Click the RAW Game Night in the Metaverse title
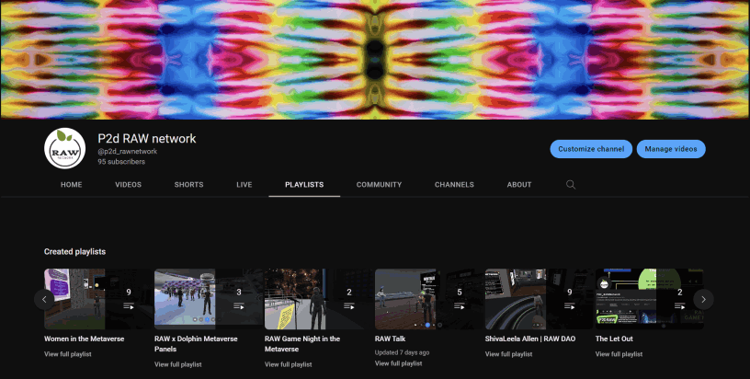The width and height of the screenshot is (750, 379). coord(302,344)
